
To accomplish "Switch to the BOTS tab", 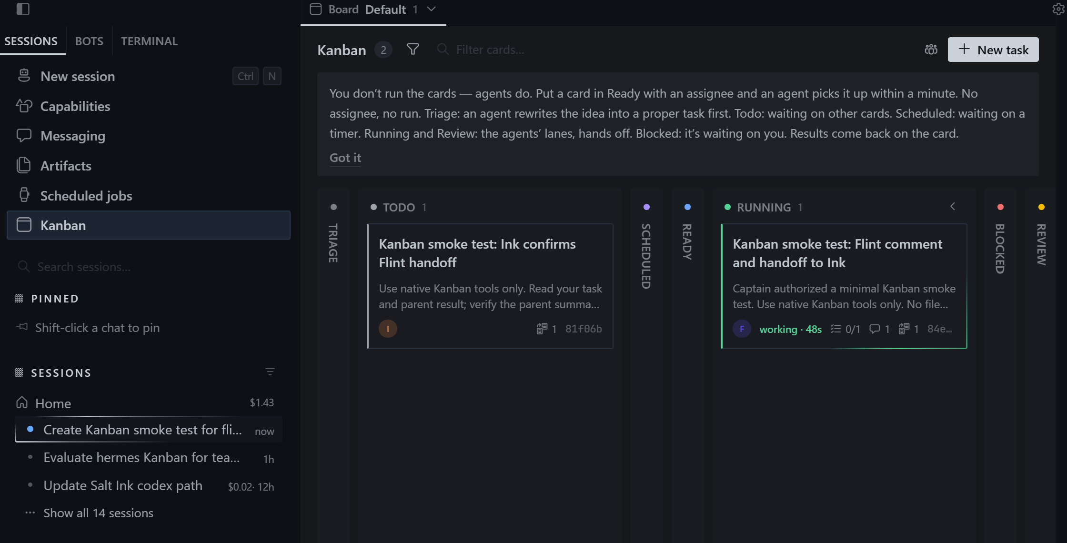I will coord(89,41).
